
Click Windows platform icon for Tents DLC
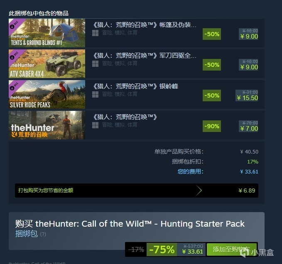[96, 33]
